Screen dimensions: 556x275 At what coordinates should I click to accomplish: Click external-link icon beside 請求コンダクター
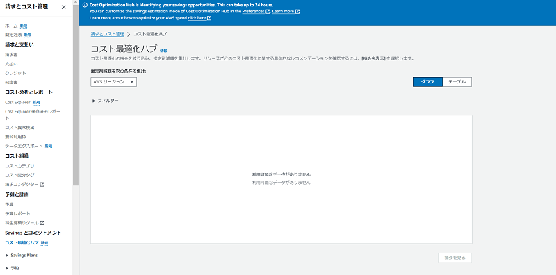(x=42, y=184)
